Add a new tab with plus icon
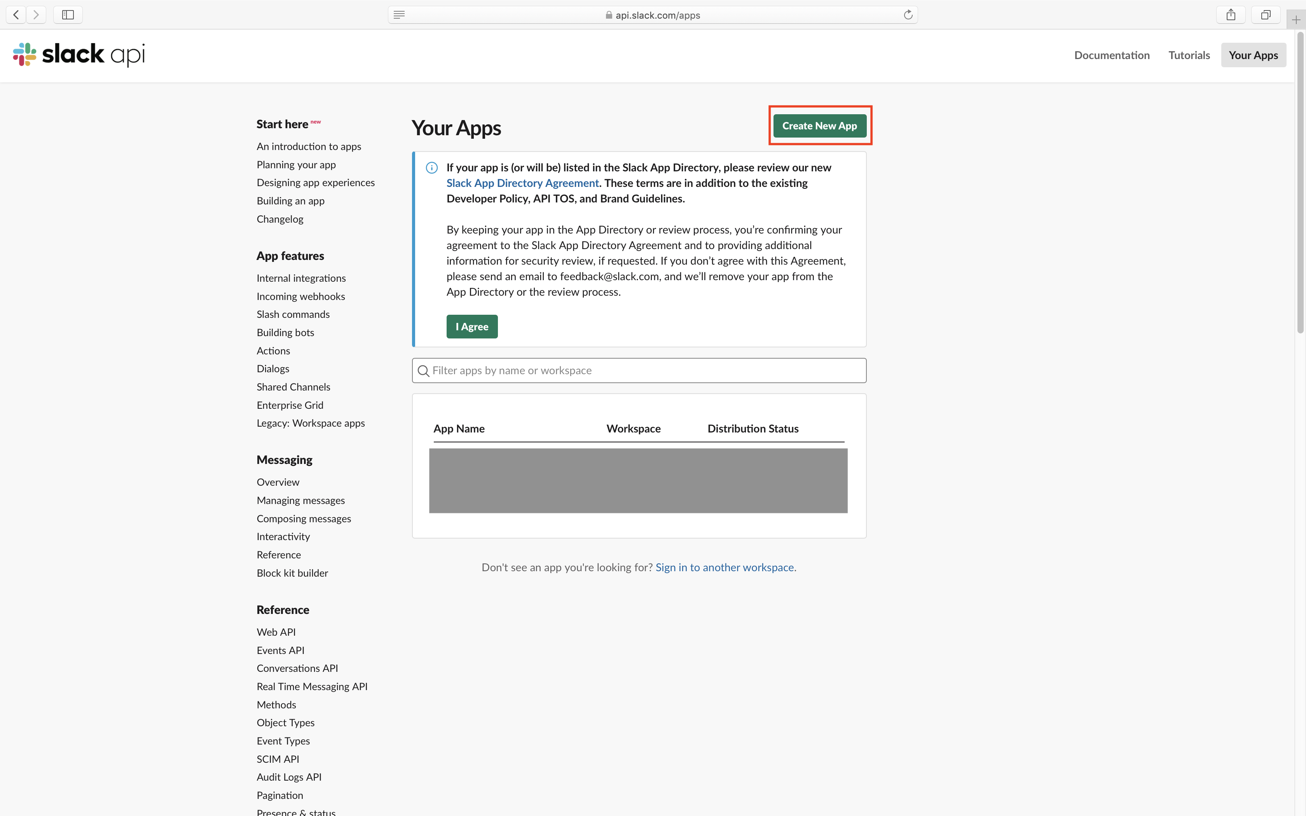 [x=1296, y=20]
